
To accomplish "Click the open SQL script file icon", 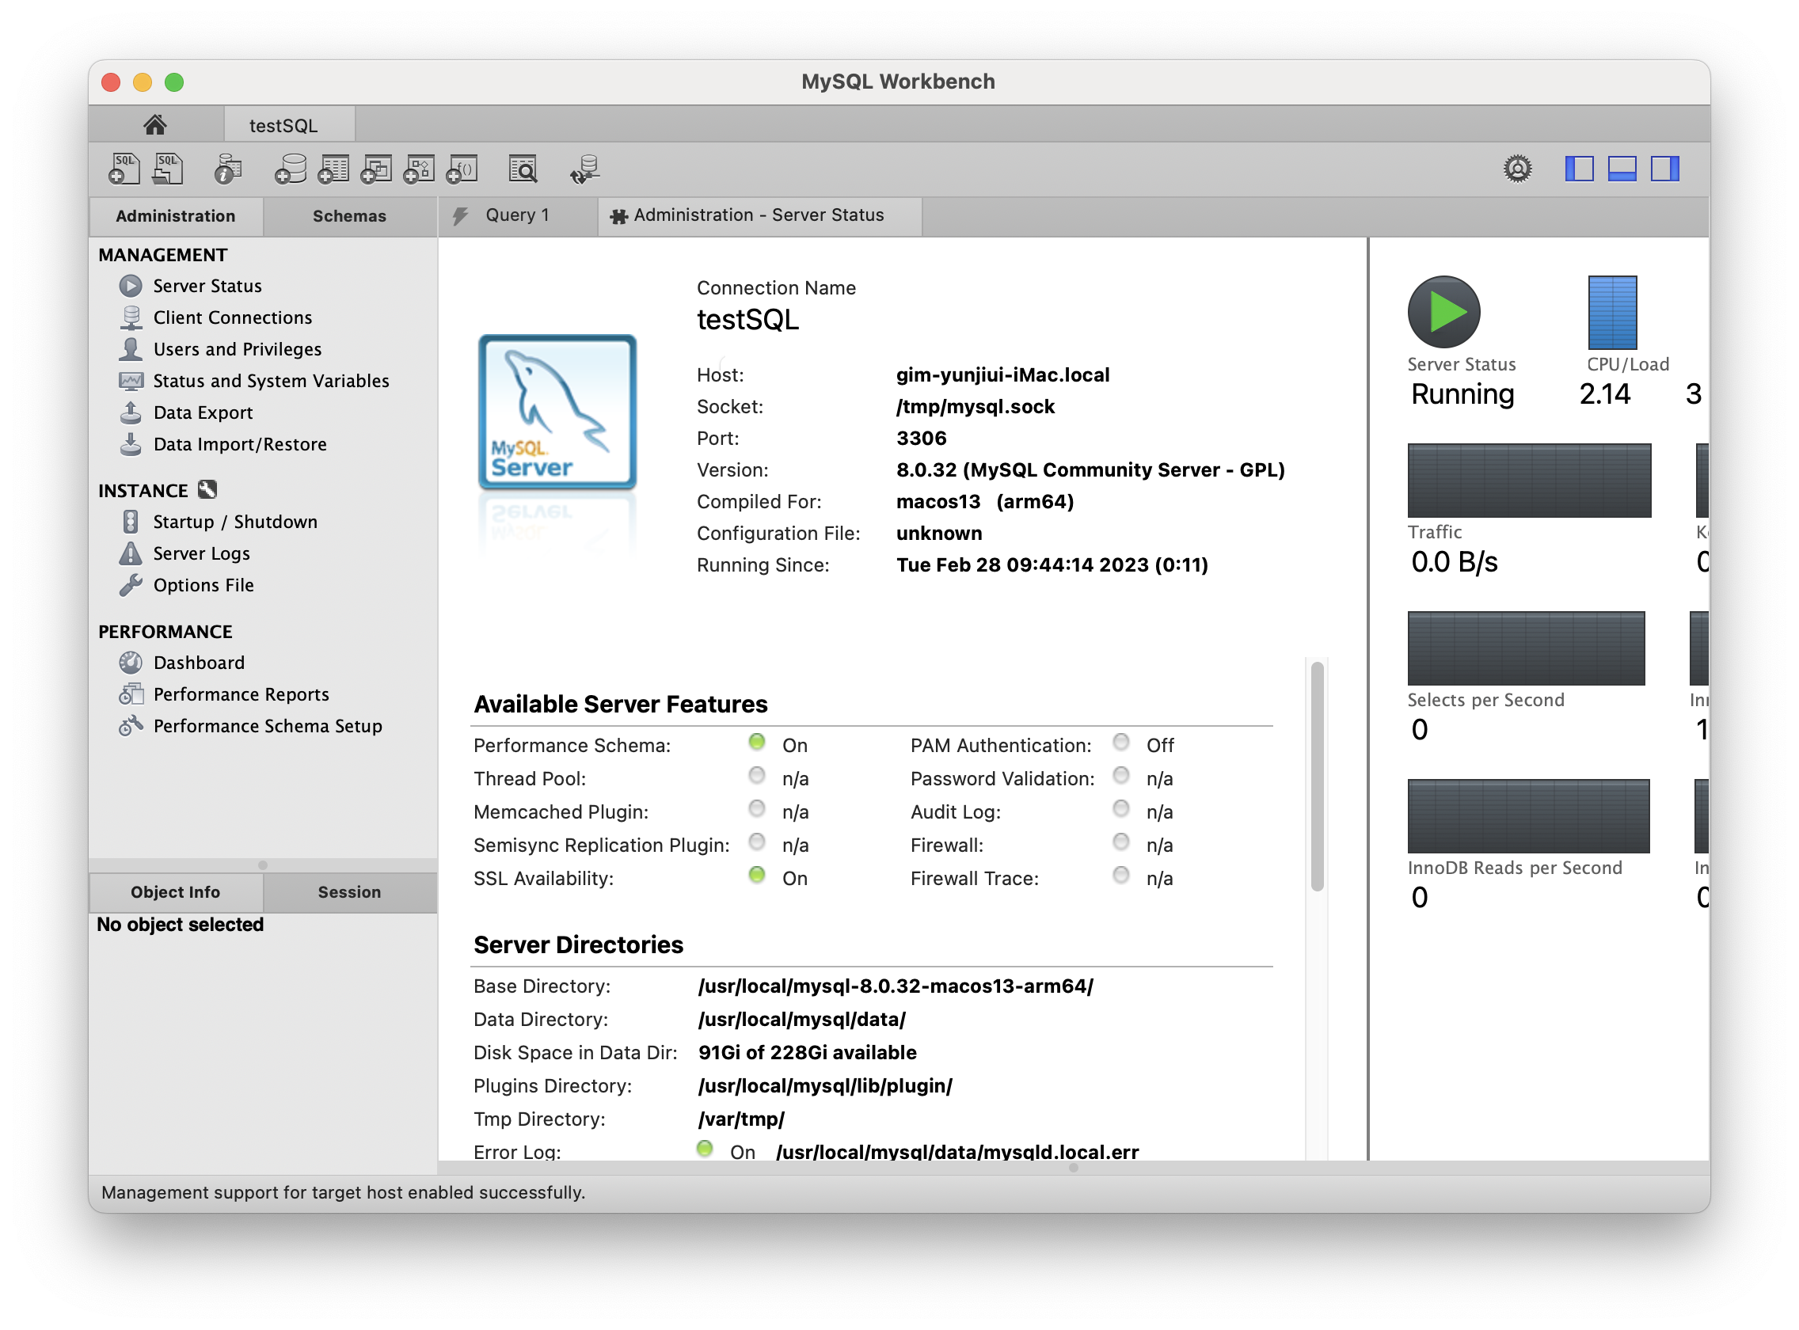I will click(168, 169).
